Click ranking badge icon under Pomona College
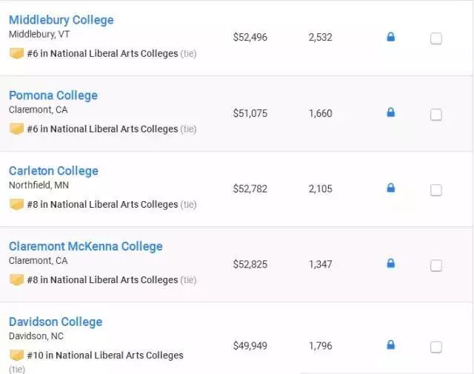The width and height of the screenshot is (474, 374). [x=16, y=129]
